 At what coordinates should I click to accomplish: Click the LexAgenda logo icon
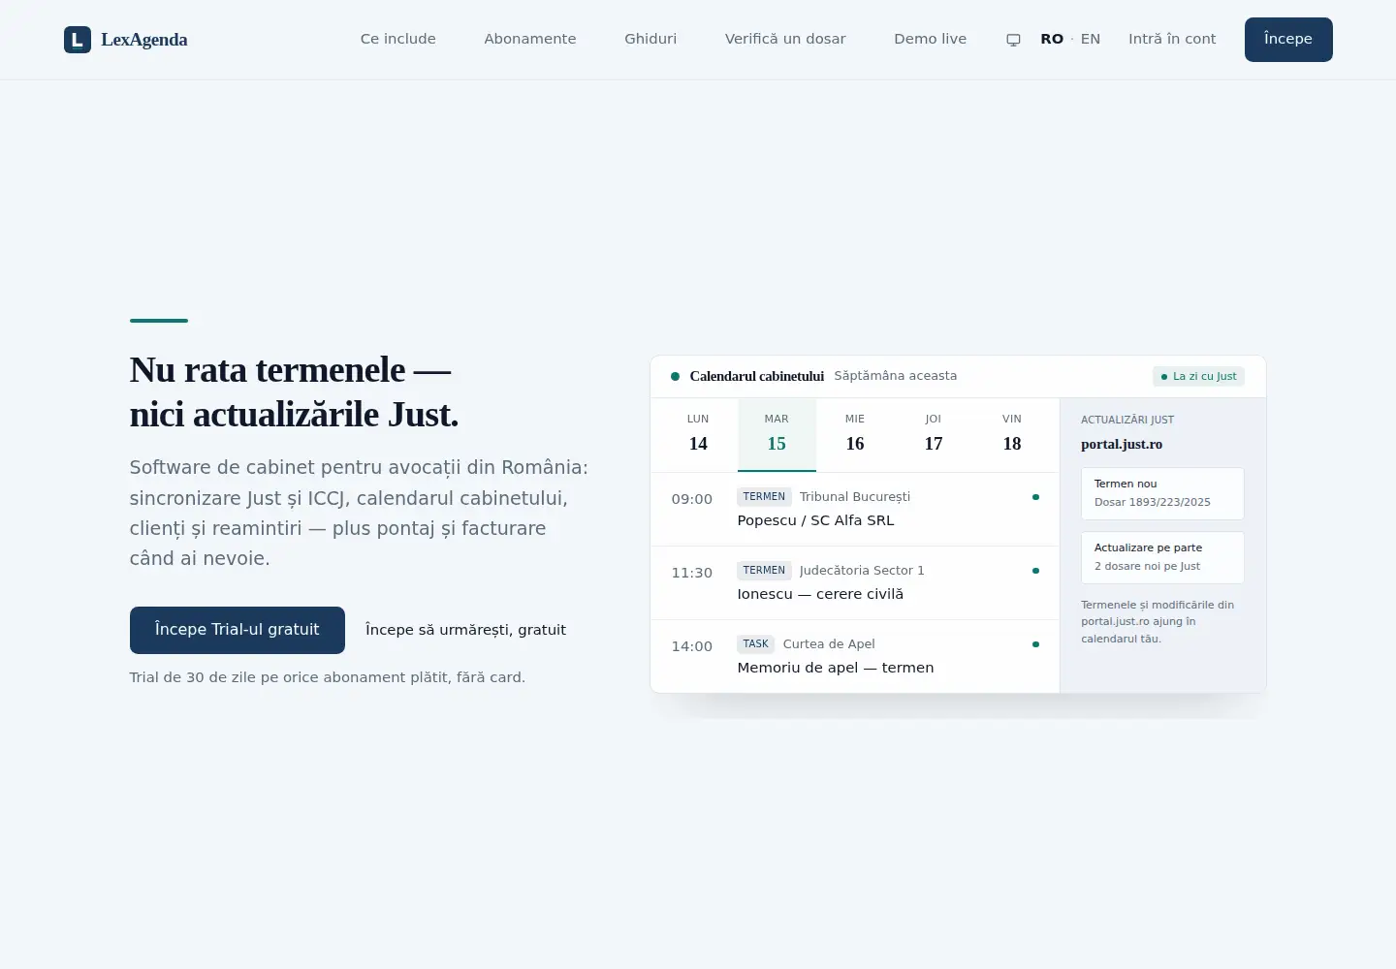78,40
